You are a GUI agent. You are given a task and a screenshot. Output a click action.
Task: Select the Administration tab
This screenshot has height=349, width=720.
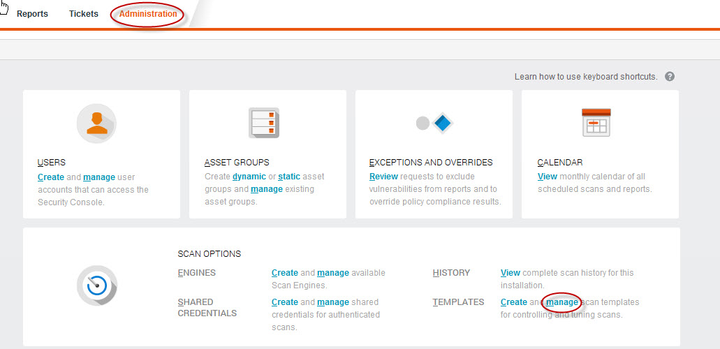tap(148, 14)
